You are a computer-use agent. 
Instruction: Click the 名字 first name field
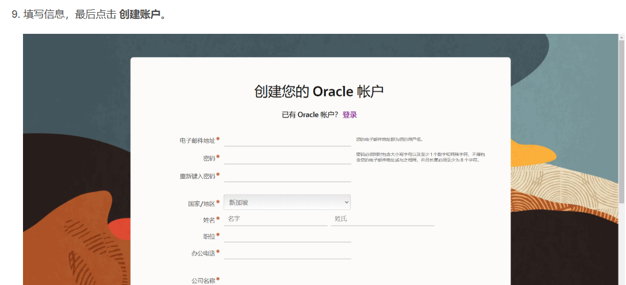(x=275, y=219)
